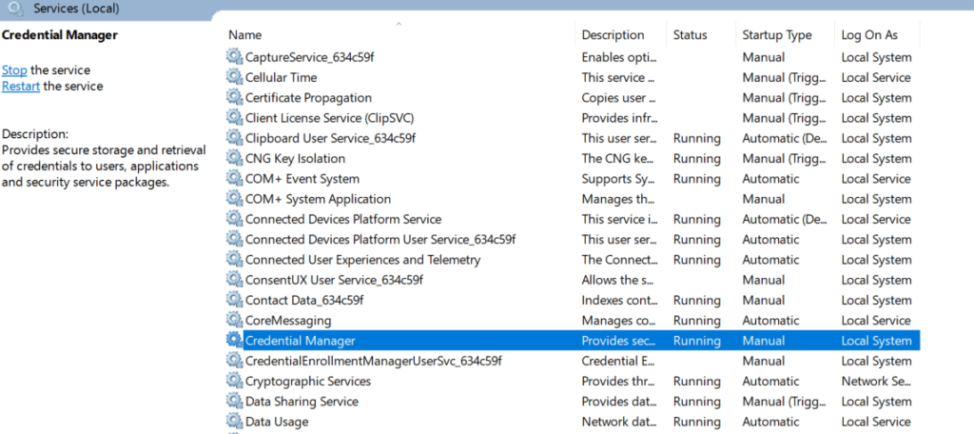974x434 pixels.
Task: Select the COM+ Event System service
Action: pyautogui.click(x=302, y=178)
